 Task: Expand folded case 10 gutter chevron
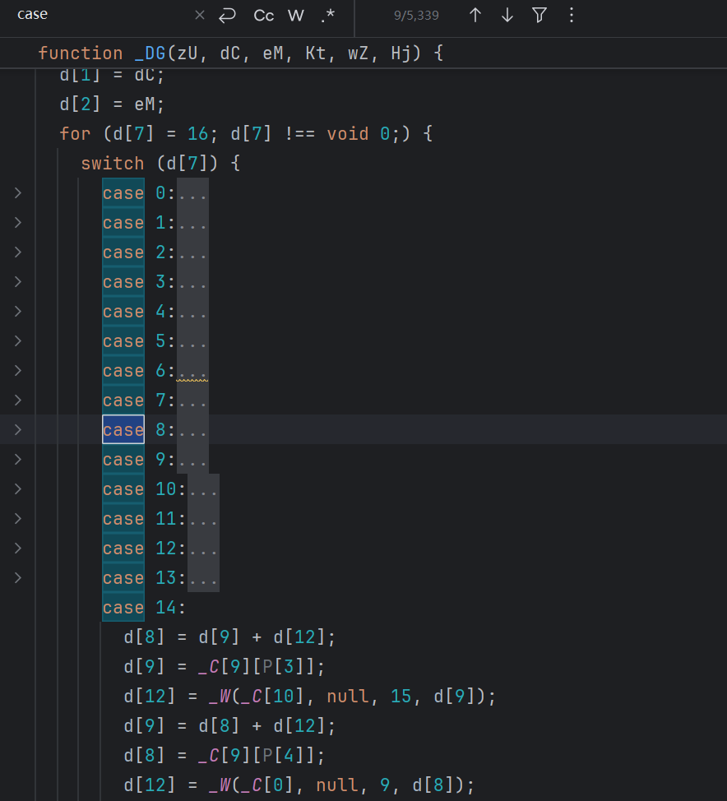18,489
